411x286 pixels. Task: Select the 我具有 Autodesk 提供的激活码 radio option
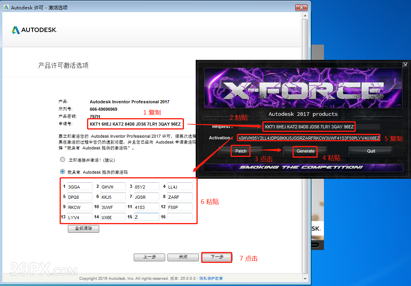(62, 172)
